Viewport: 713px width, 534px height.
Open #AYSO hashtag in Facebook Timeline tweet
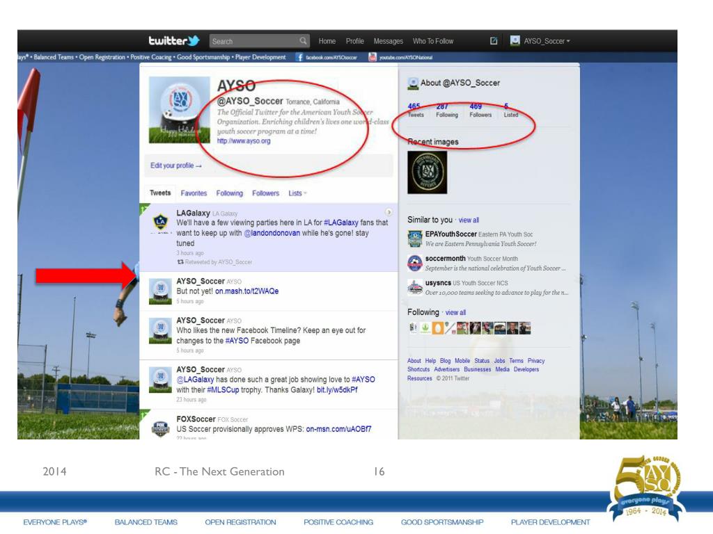pyautogui.click(x=237, y=341)
